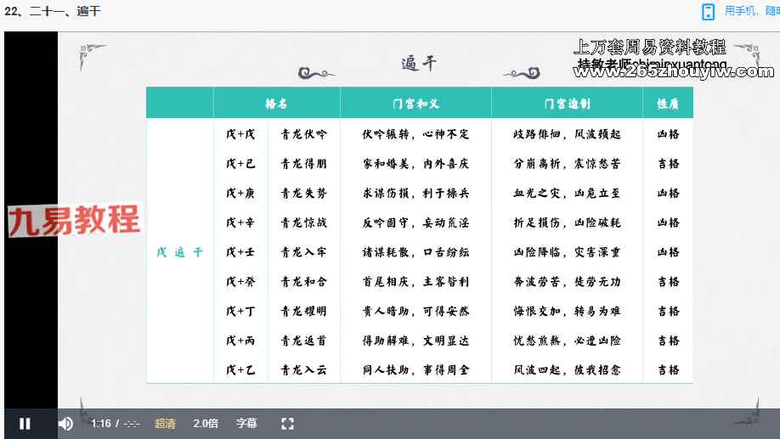
Task: Click the 1:16 elapsed time display
Action: (x=101, y=424)
